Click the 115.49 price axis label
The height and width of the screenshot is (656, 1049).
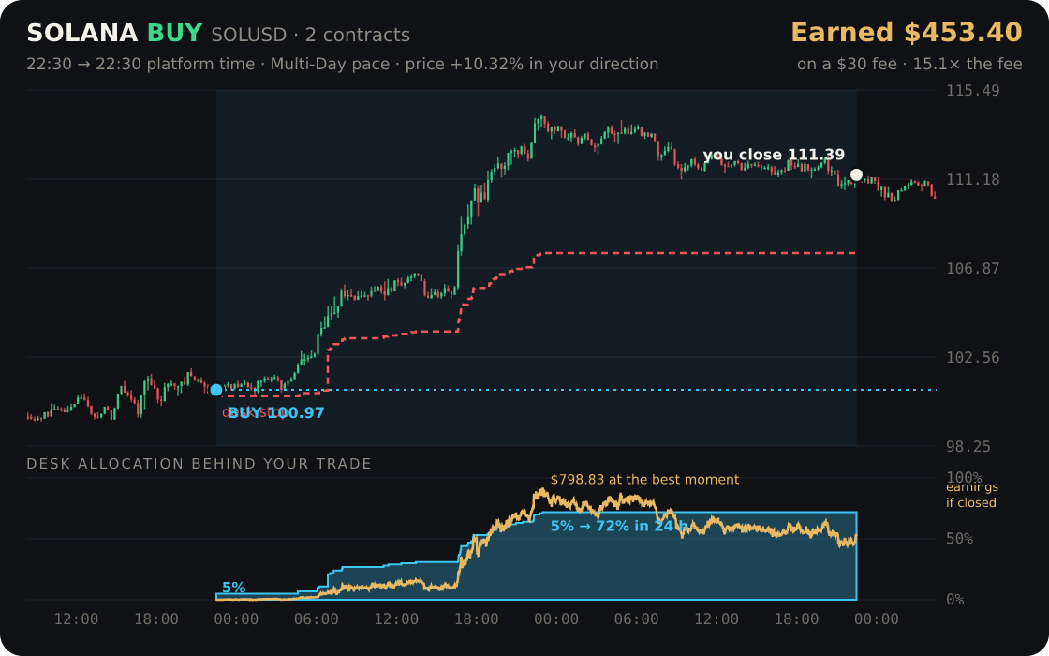pos(973,90)
